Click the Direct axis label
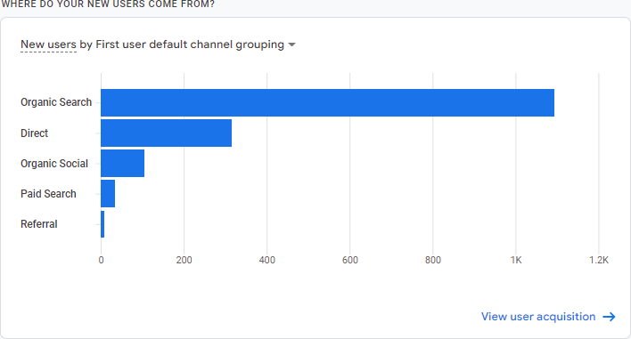The image size is (631, 339). pyautogui.click(x=34, y=133)
